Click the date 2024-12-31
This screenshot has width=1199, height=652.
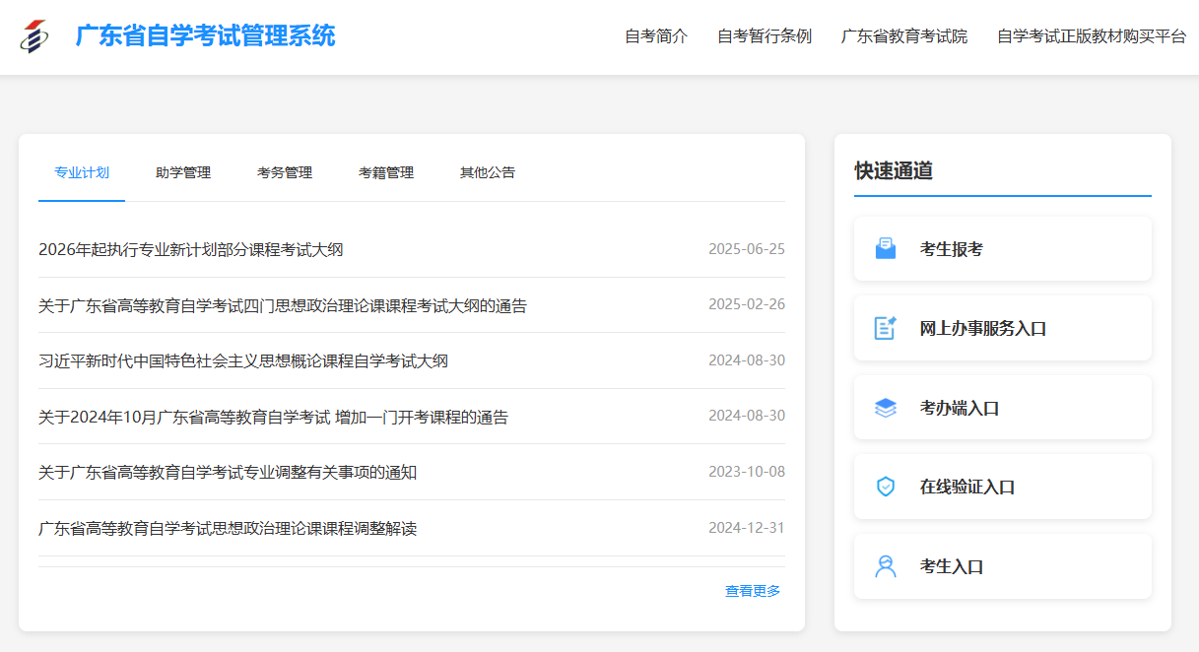click(x=747, y=528)
